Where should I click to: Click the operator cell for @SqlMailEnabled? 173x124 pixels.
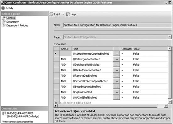126,92
